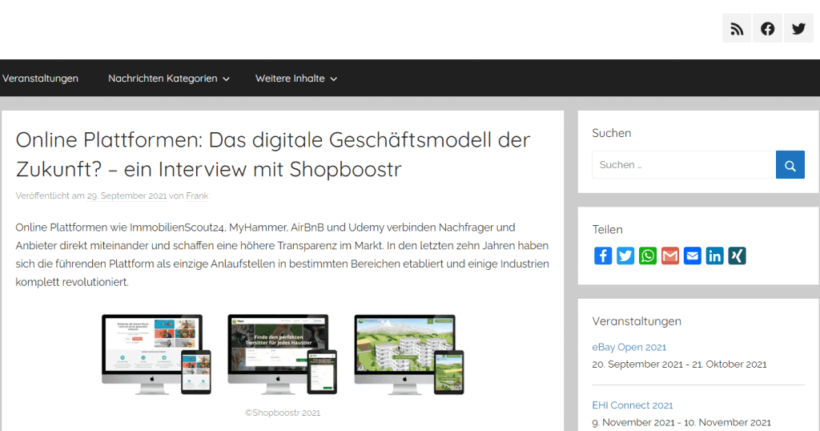The image size is (820, 431).
Task: Click author link Frank
Action: click(x=197, y=195)
